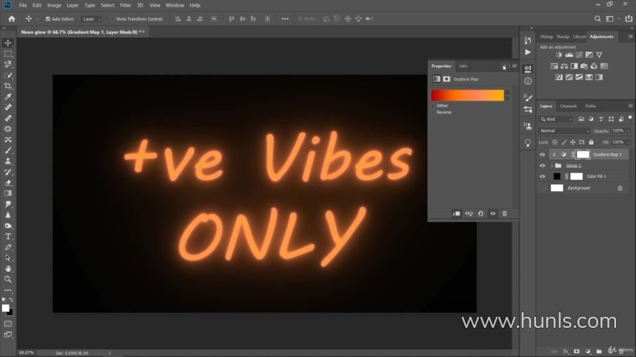
Task: Switch to the Channels tab
Action: 568,106
